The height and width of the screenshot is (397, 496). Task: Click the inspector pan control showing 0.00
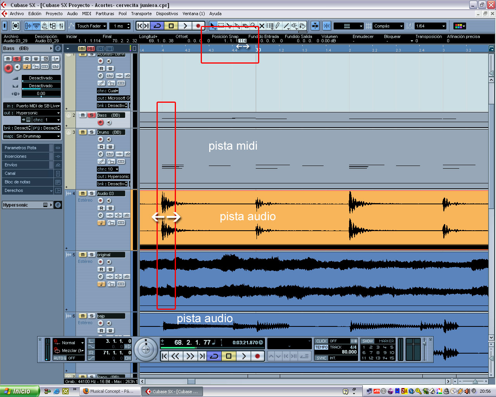click(41, 93)
